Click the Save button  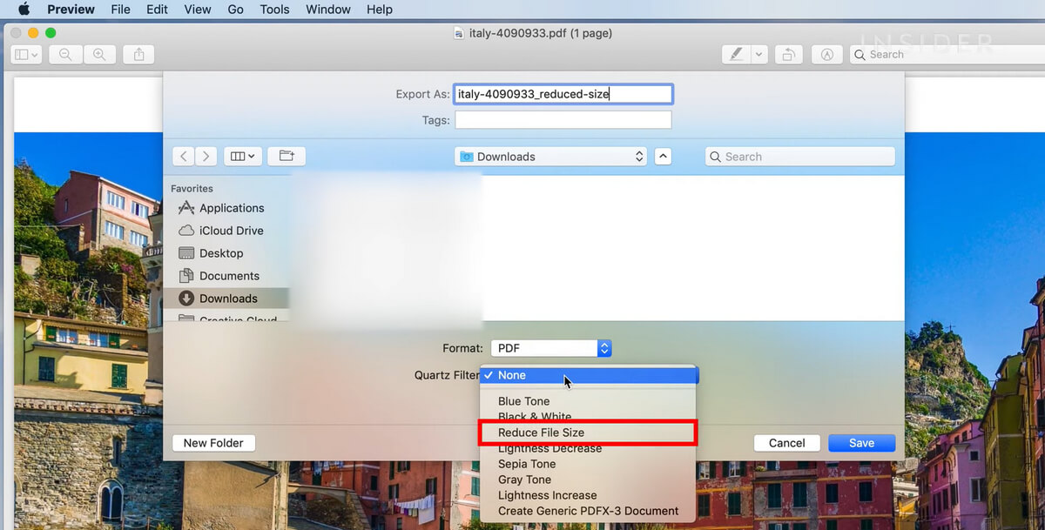coord(861,443)
